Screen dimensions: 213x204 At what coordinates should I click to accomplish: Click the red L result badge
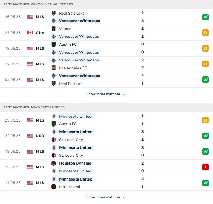click(x=206, y=167)
